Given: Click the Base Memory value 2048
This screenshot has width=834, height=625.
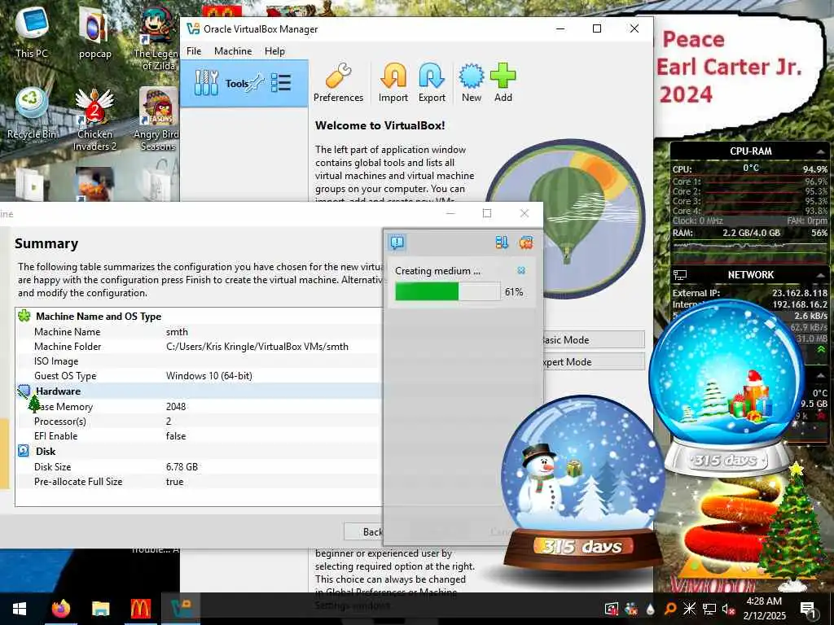Looking at the screenshot, I should coord(176,407).
